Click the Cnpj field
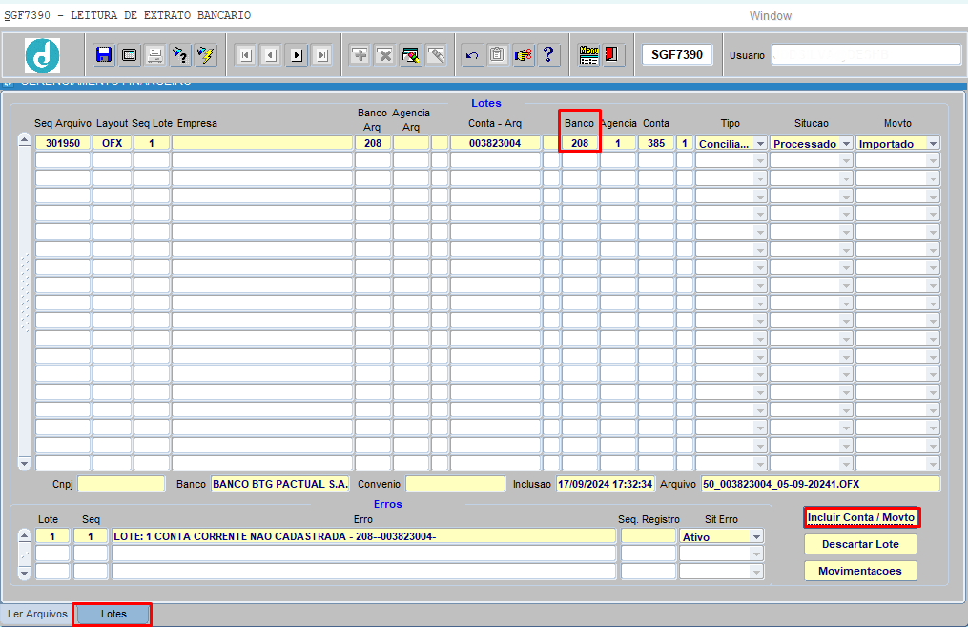This screenshot has width=968, height=627. point(121,484)
